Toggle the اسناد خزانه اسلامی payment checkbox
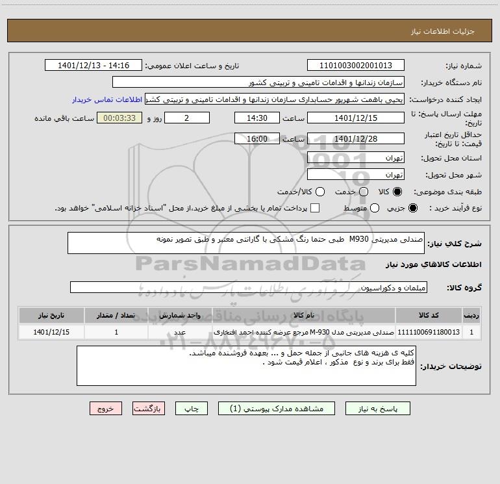The height and width of the screenshot is (484, 500). [x=315, y=208]
